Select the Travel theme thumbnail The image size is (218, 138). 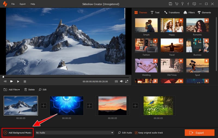point(171,45)
